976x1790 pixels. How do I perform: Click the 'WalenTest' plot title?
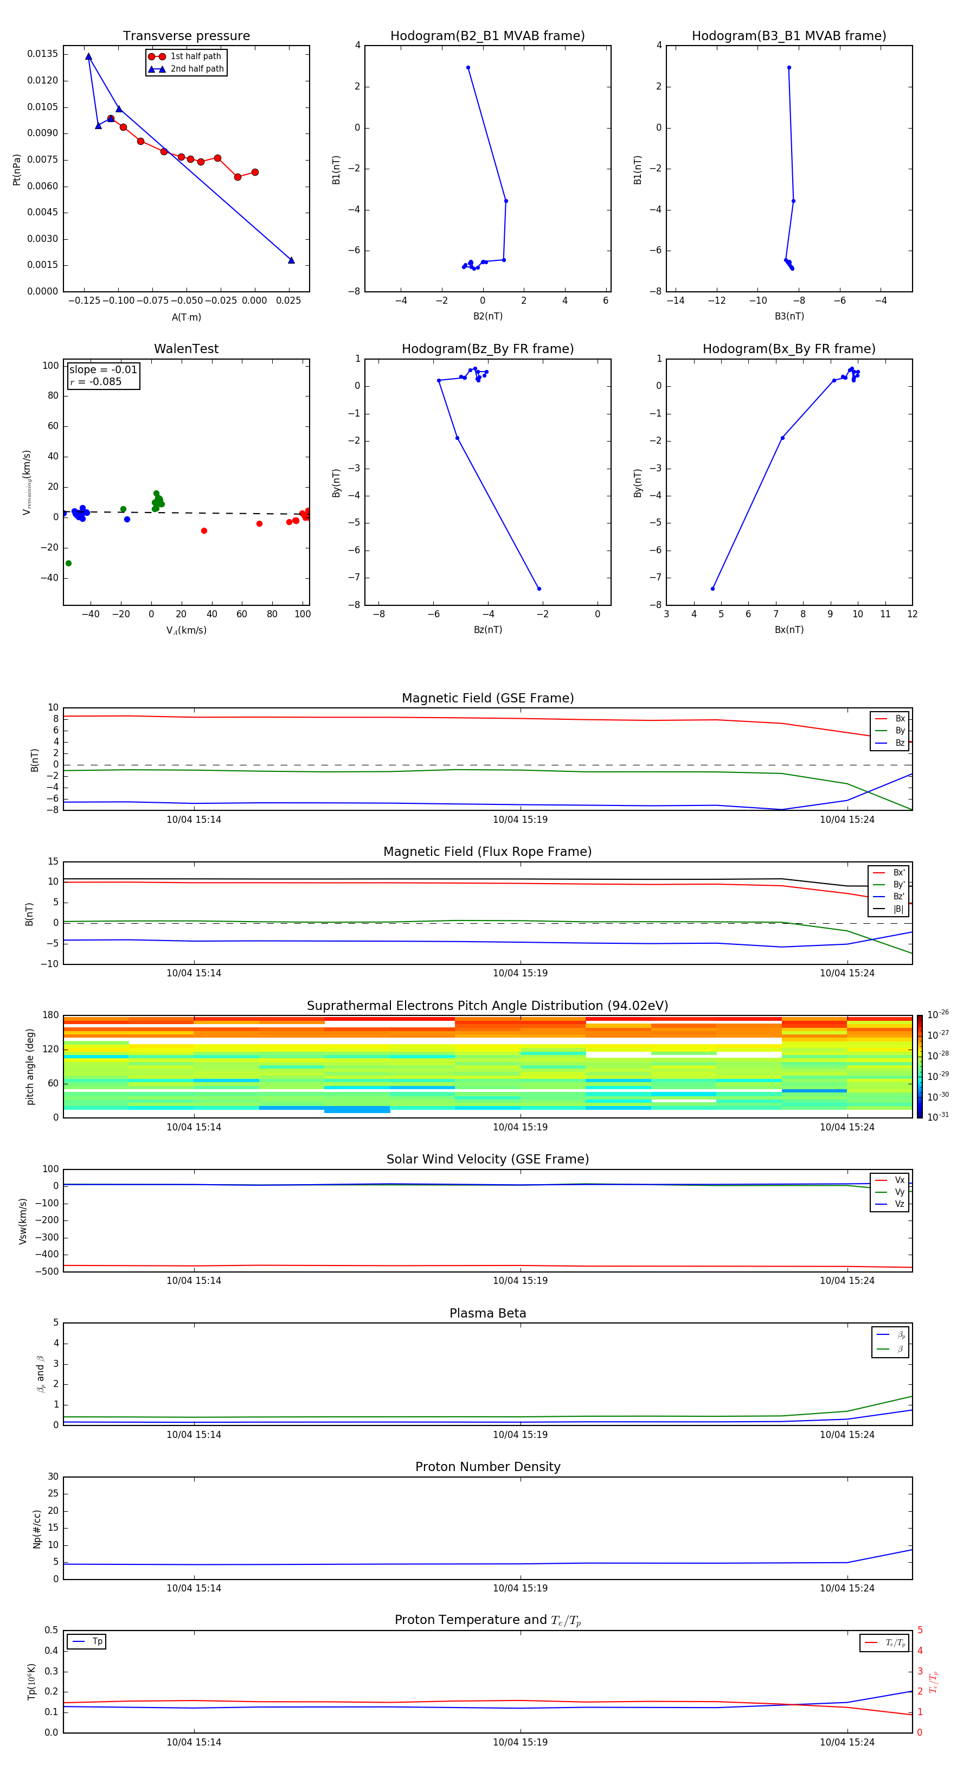(x=186, y=349)
